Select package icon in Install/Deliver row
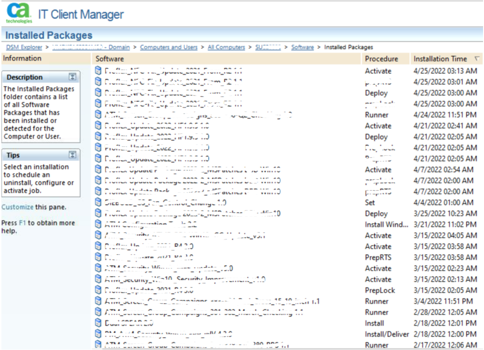Image resolution: width=484 pixels, height=350 pixels. pyautogui.click(x=98, y=334)
